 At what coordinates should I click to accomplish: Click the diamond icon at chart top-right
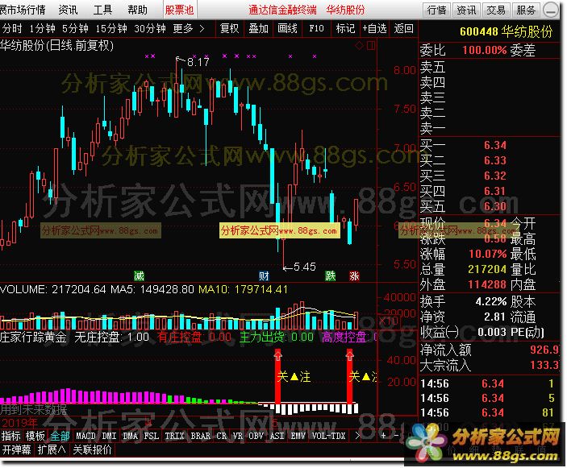tap(359, 45)
